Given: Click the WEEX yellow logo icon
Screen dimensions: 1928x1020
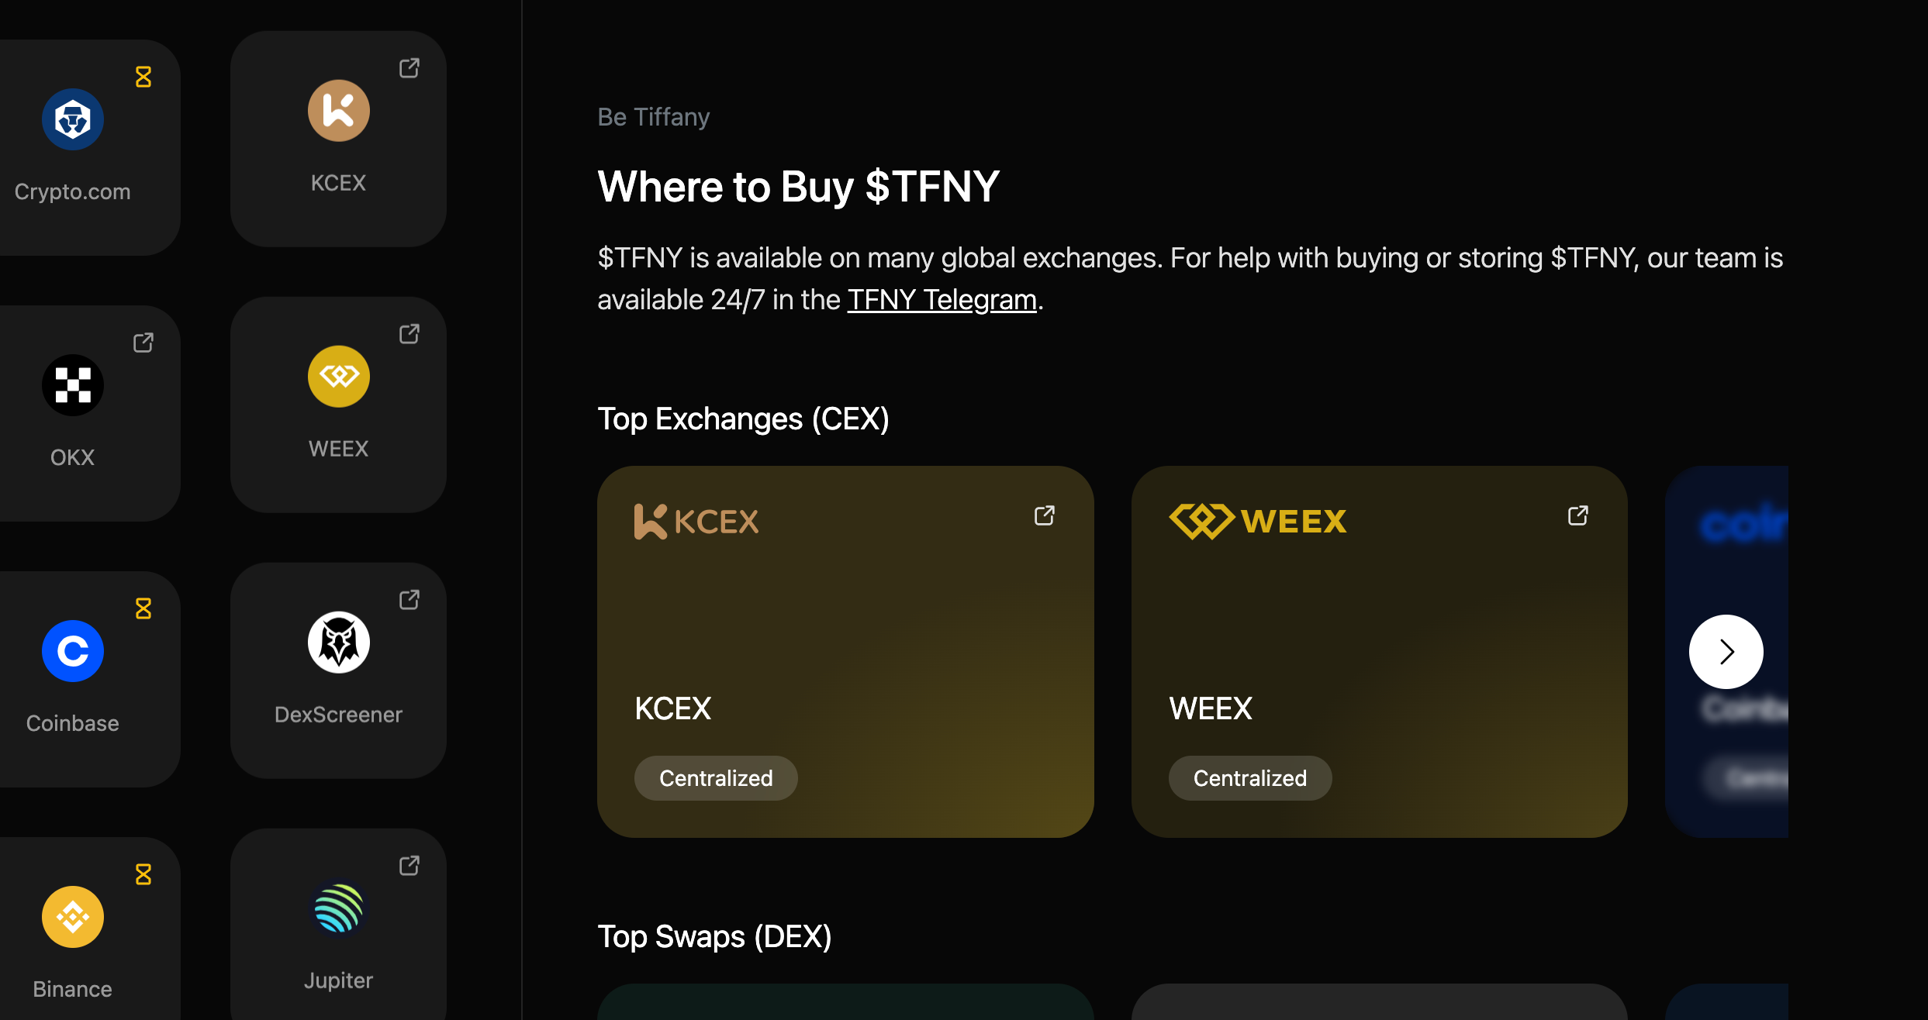Looking at the screenshot, I should tap(338, 377).
